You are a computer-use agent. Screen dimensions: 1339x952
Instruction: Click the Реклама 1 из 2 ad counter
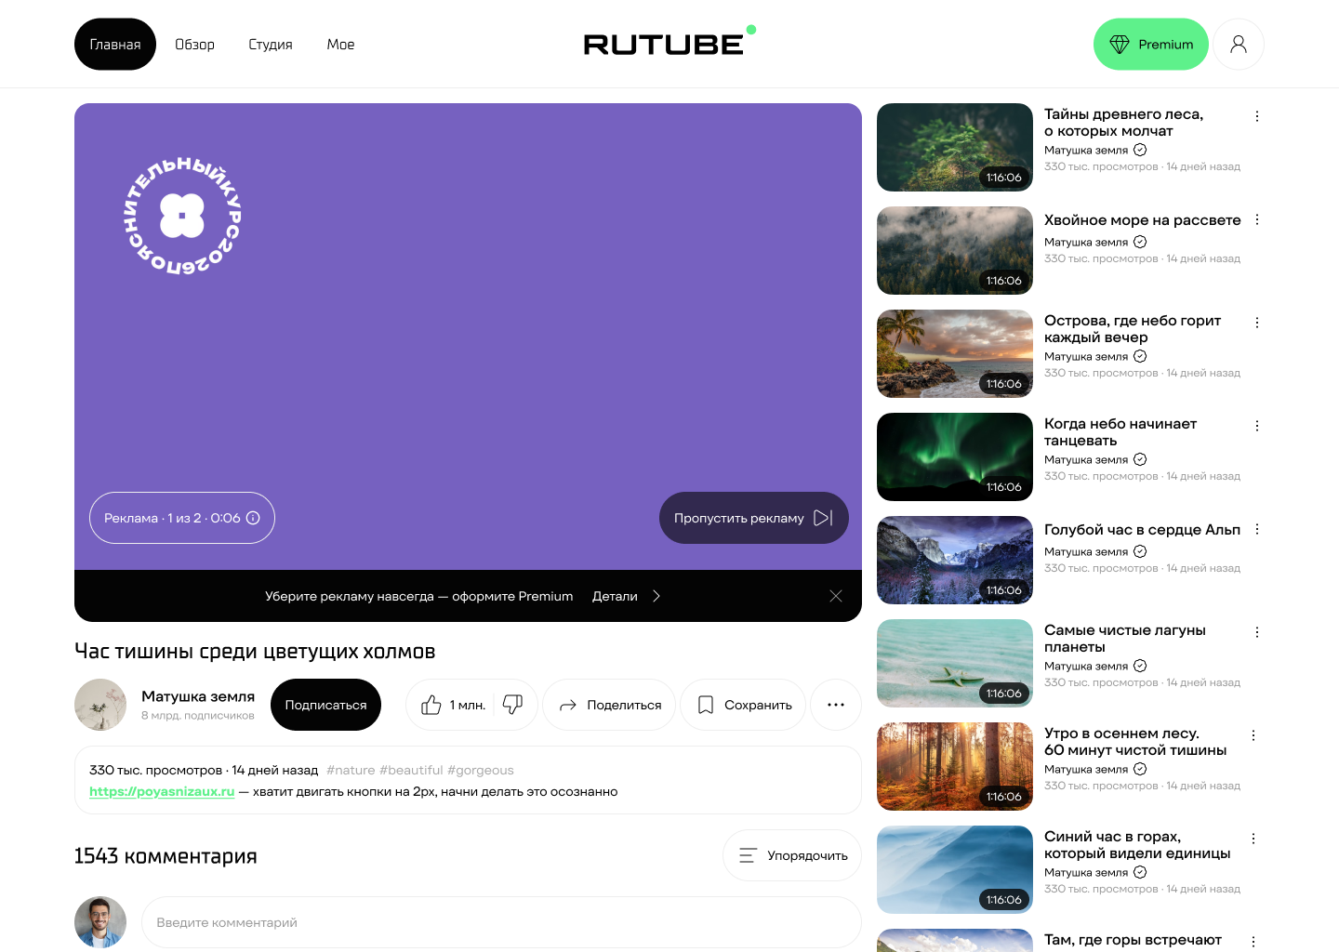pyautogui.click(x=182, y=518)
